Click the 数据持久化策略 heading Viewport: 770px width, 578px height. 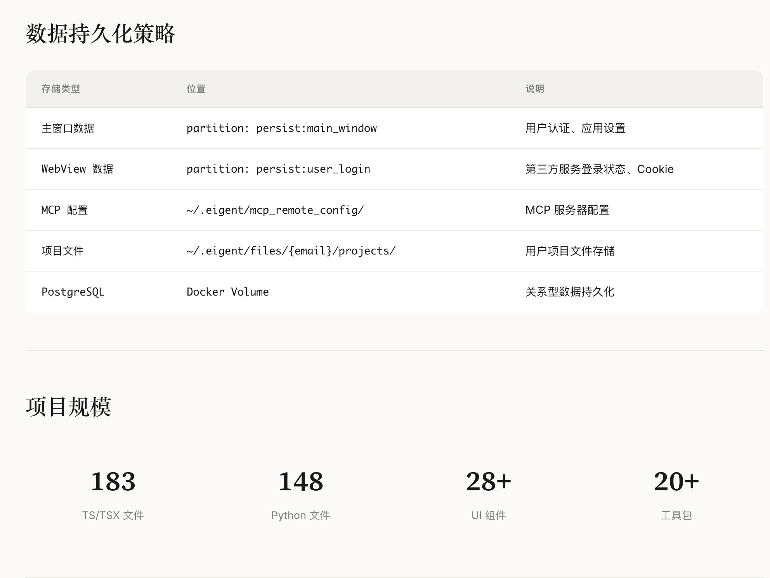tap(100, 34)
